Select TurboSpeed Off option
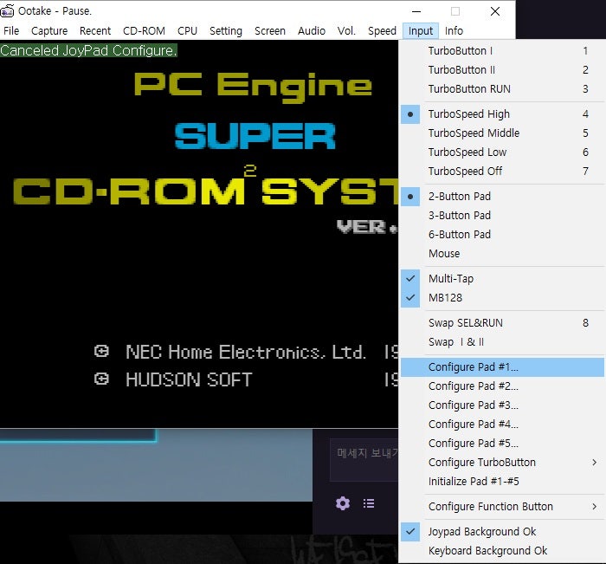 click(502, 172)
